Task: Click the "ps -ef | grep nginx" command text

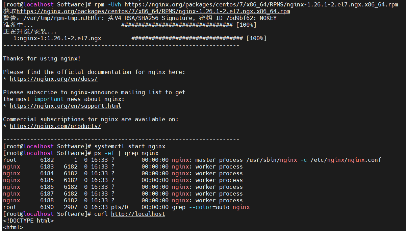Action: [126, 153]
